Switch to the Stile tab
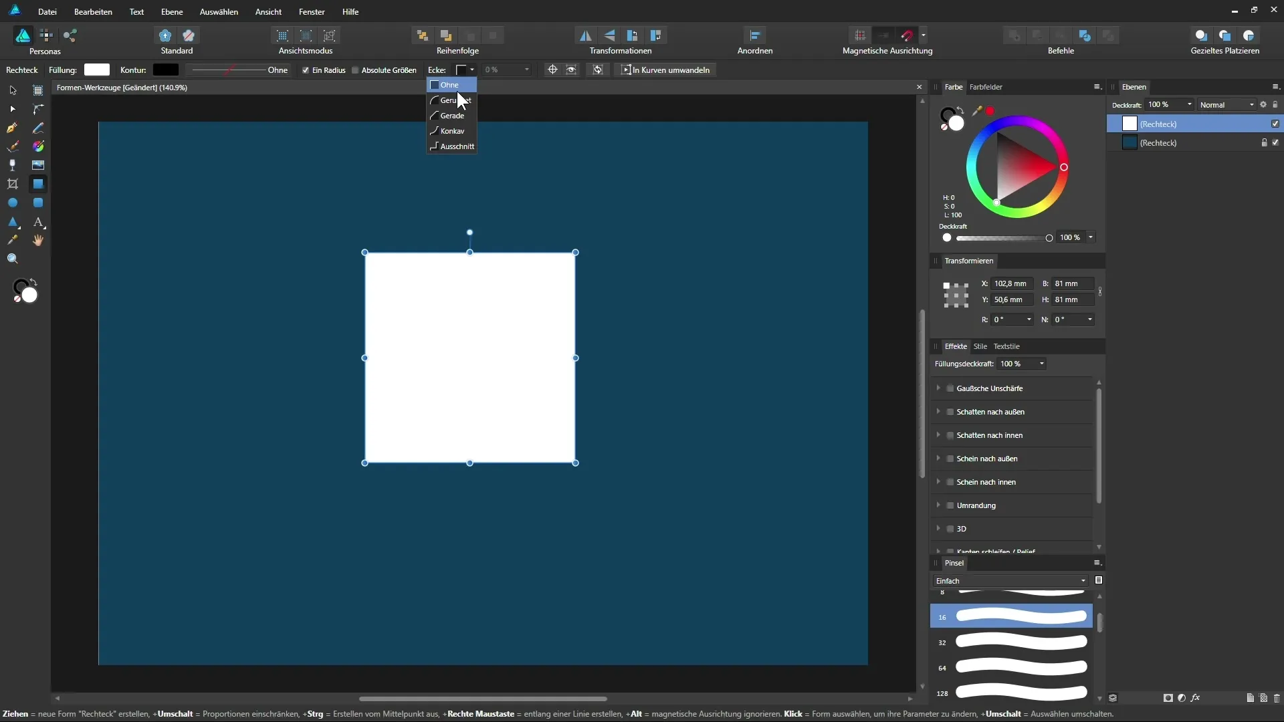 pyautogui.click(x=980, y=346)
